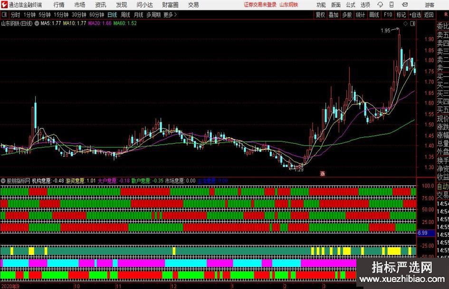Open the 行情 menu
Image resolution: width=449 pixels, height=289 pixels.
click(x=59, y=5)
